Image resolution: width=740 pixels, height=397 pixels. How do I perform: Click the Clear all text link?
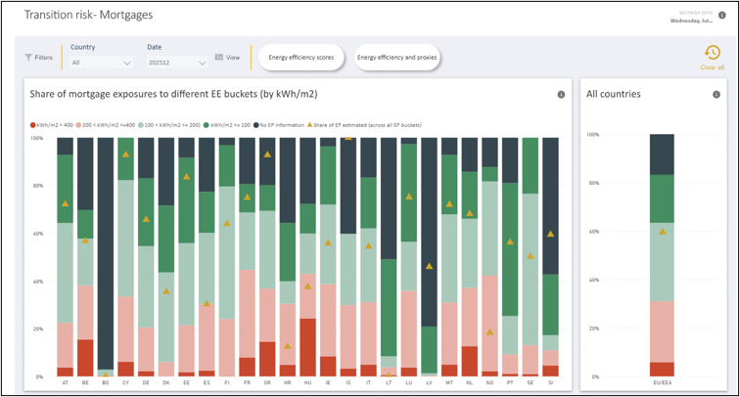[x=713, y=67]
